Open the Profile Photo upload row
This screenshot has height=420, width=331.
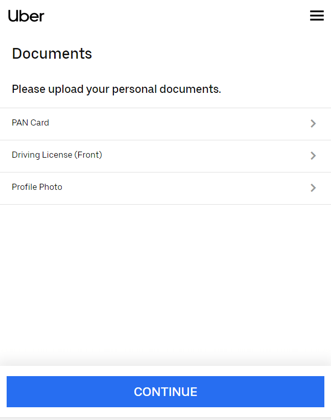click(166, 188)
